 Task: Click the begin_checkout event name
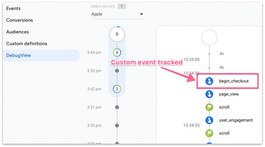234,81
